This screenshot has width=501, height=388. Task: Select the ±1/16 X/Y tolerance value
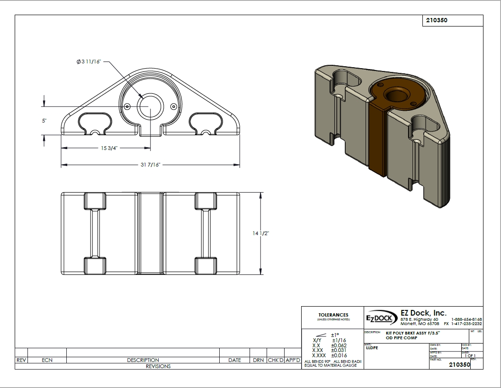tap(339, 340)
